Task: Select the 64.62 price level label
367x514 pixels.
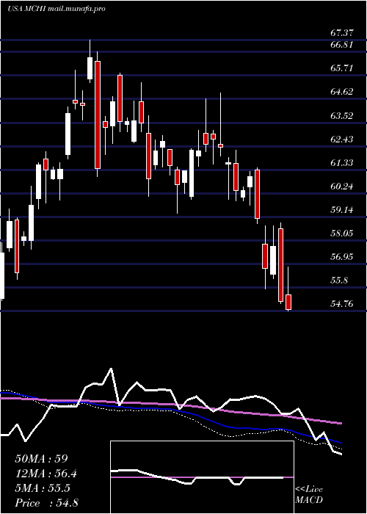Action: (342, 92)
